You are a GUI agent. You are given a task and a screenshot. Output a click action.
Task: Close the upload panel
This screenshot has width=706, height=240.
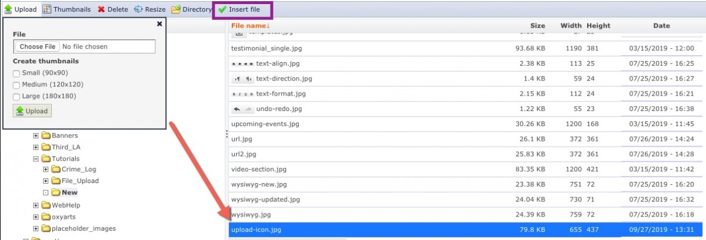[x=159, y=24]
